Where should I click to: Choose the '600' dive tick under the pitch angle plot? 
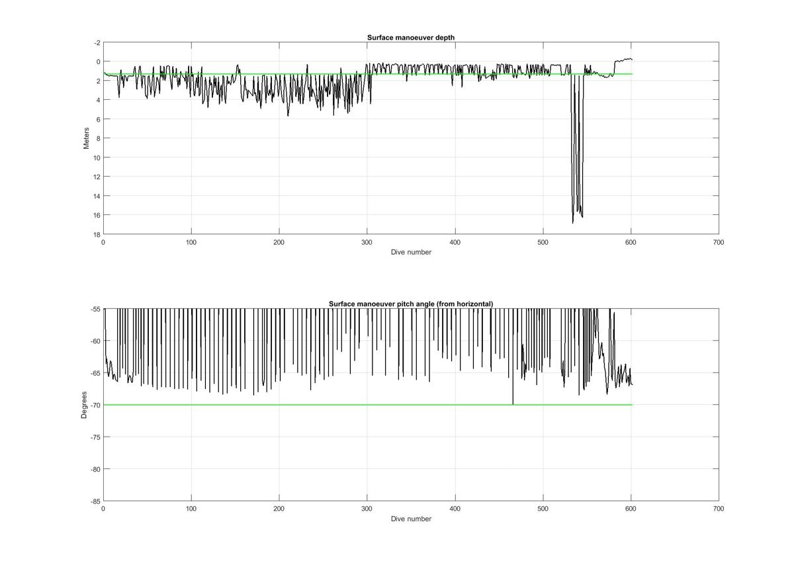coord(631,509)
